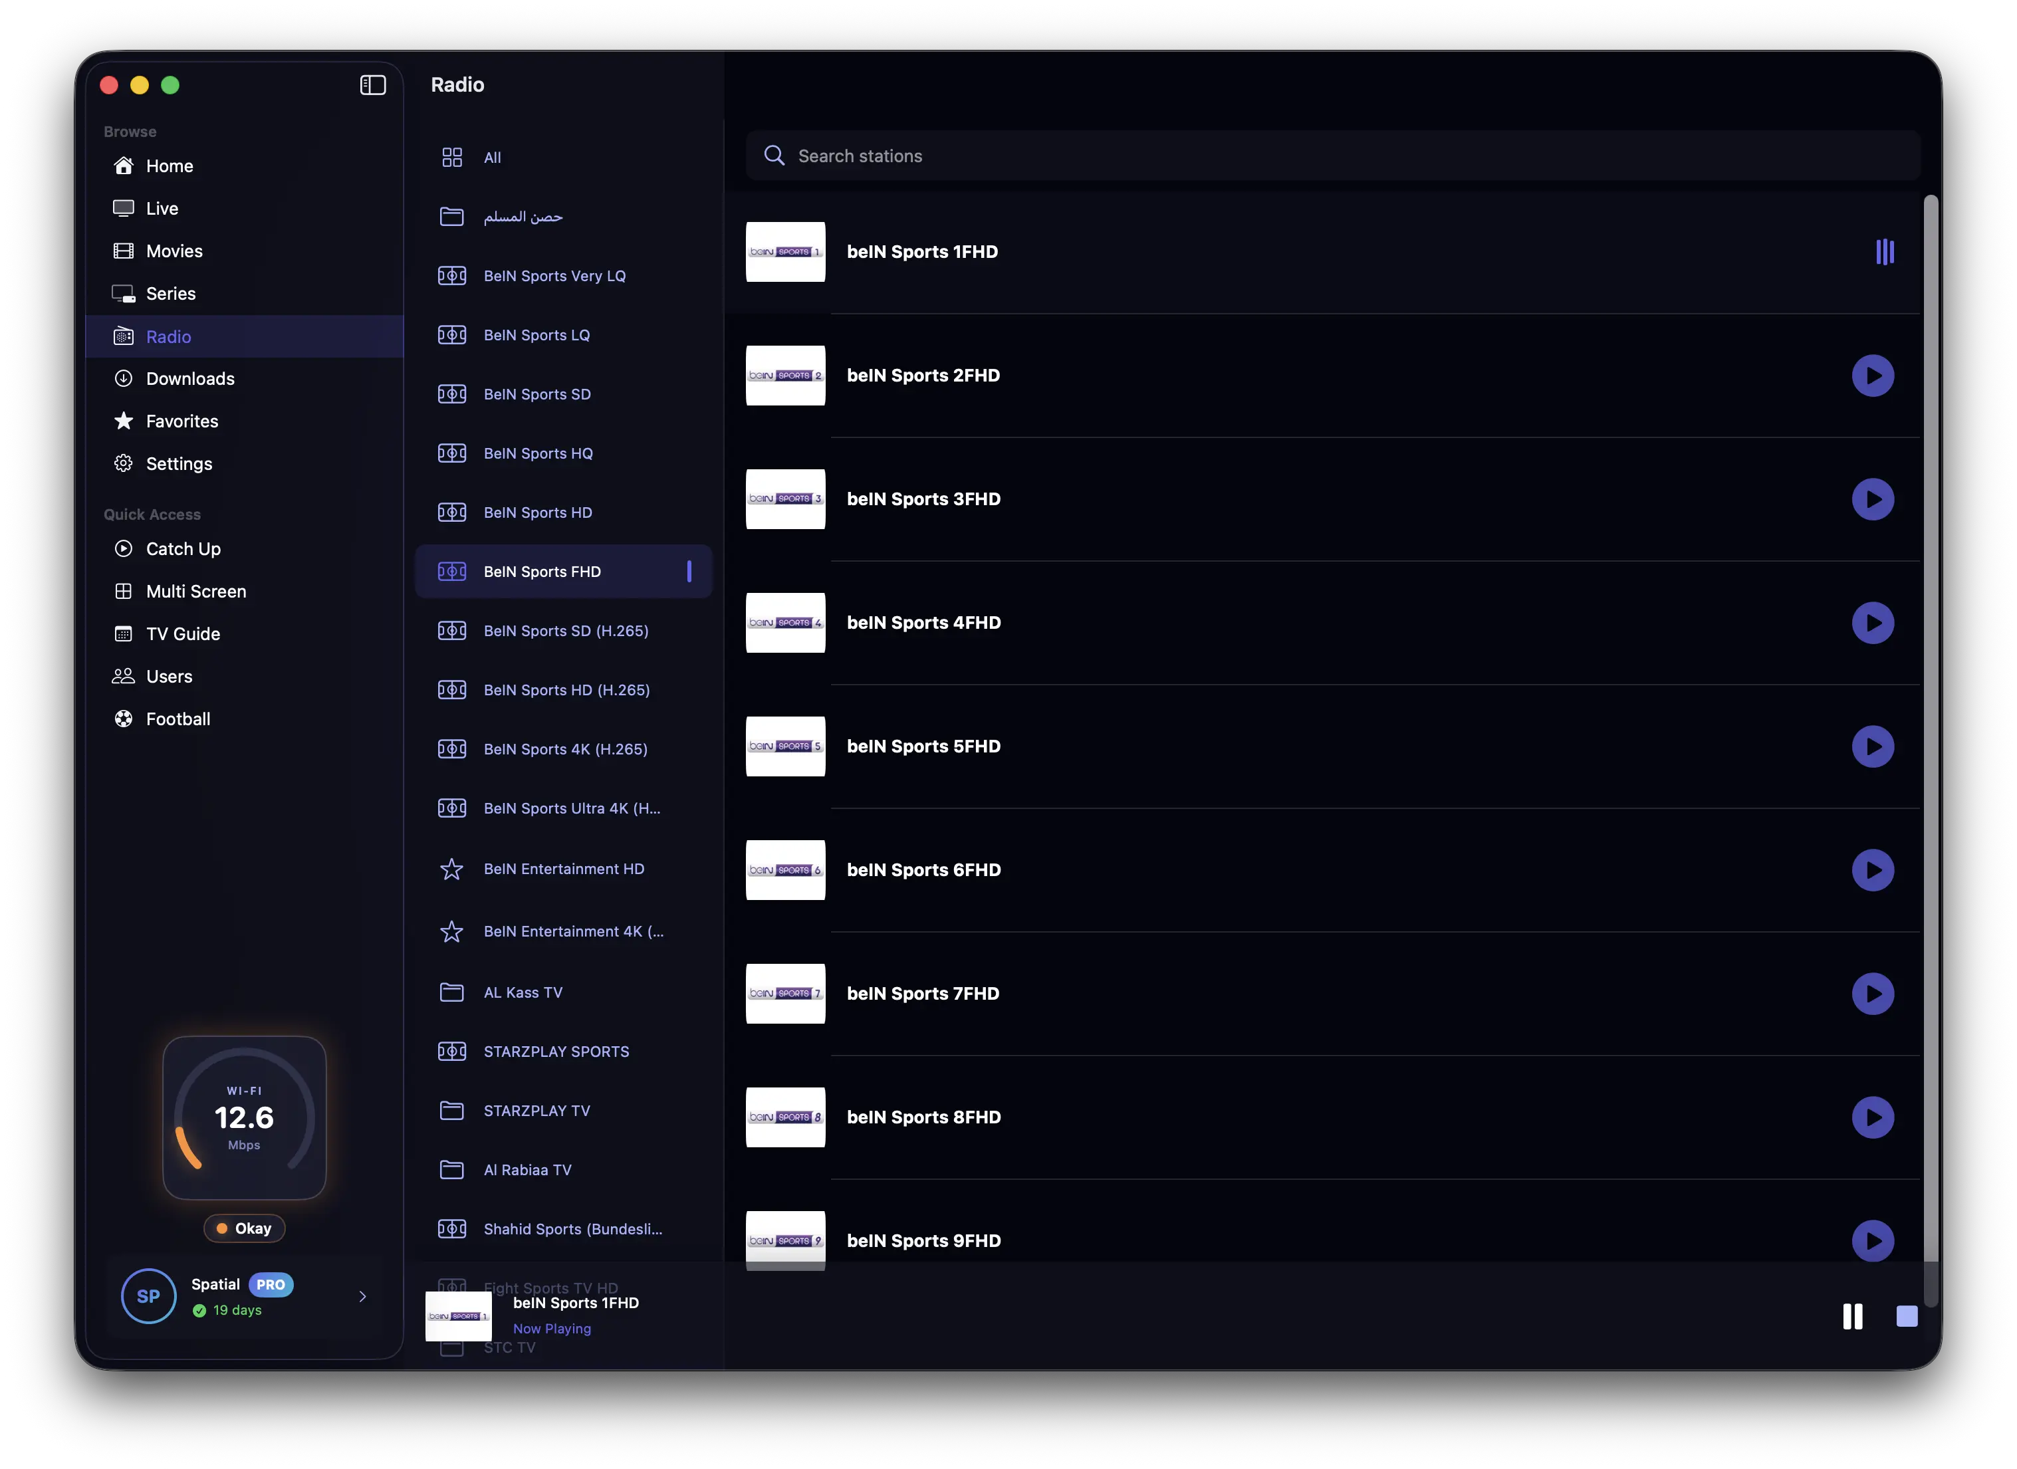Click the TV Guide icon
Screen dimensions: 2017x1469
tap(124, 634)
